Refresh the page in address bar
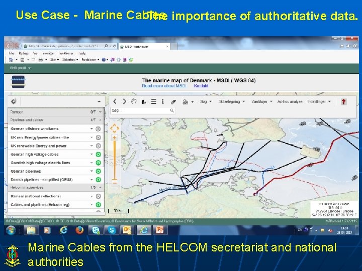This screenshot has width=362, height=271. click(x=114, y=46)
